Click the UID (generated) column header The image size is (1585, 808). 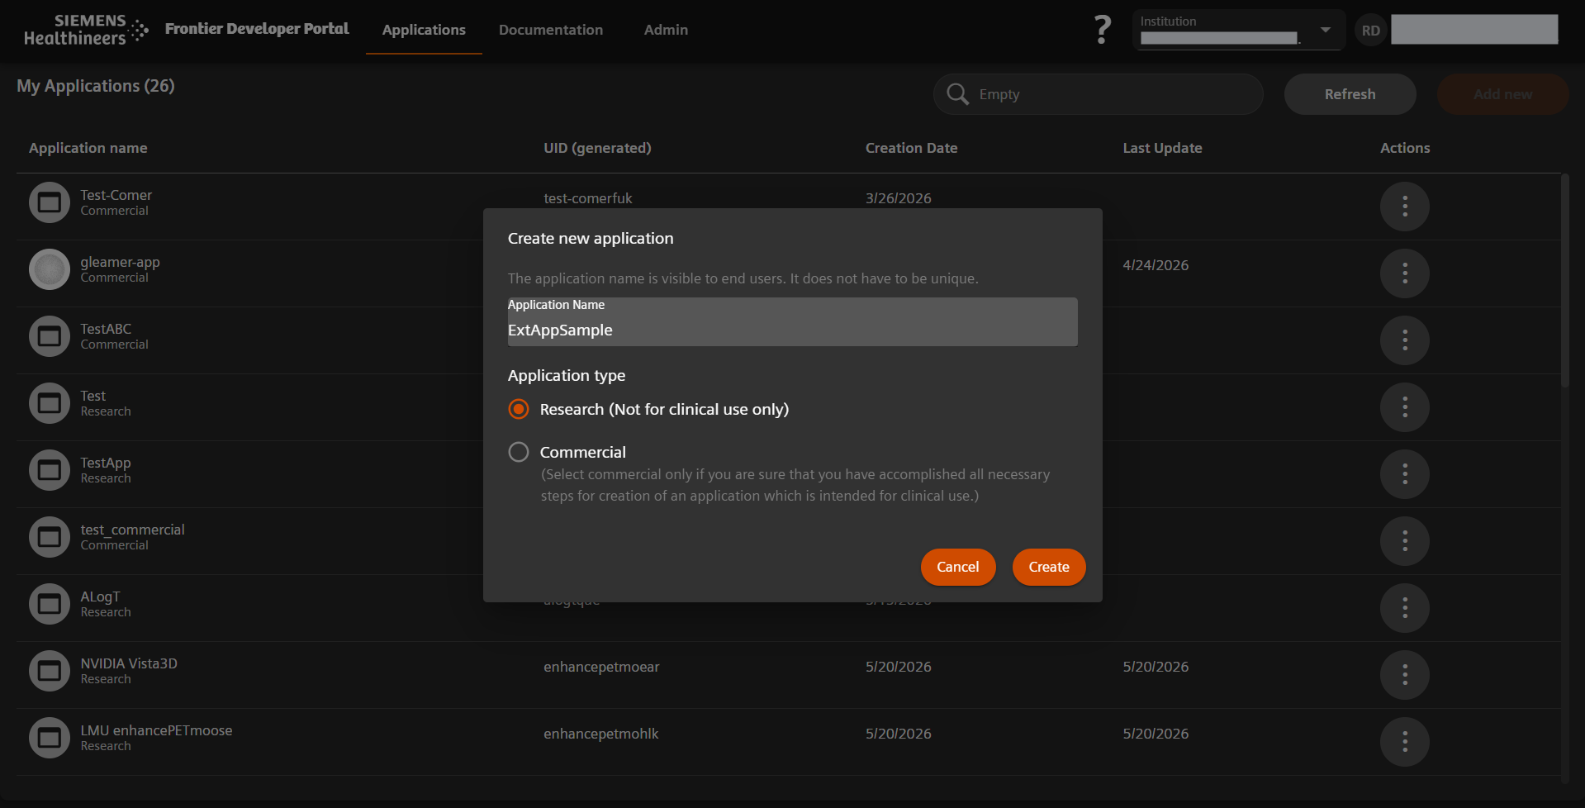[x=597, y=148]
